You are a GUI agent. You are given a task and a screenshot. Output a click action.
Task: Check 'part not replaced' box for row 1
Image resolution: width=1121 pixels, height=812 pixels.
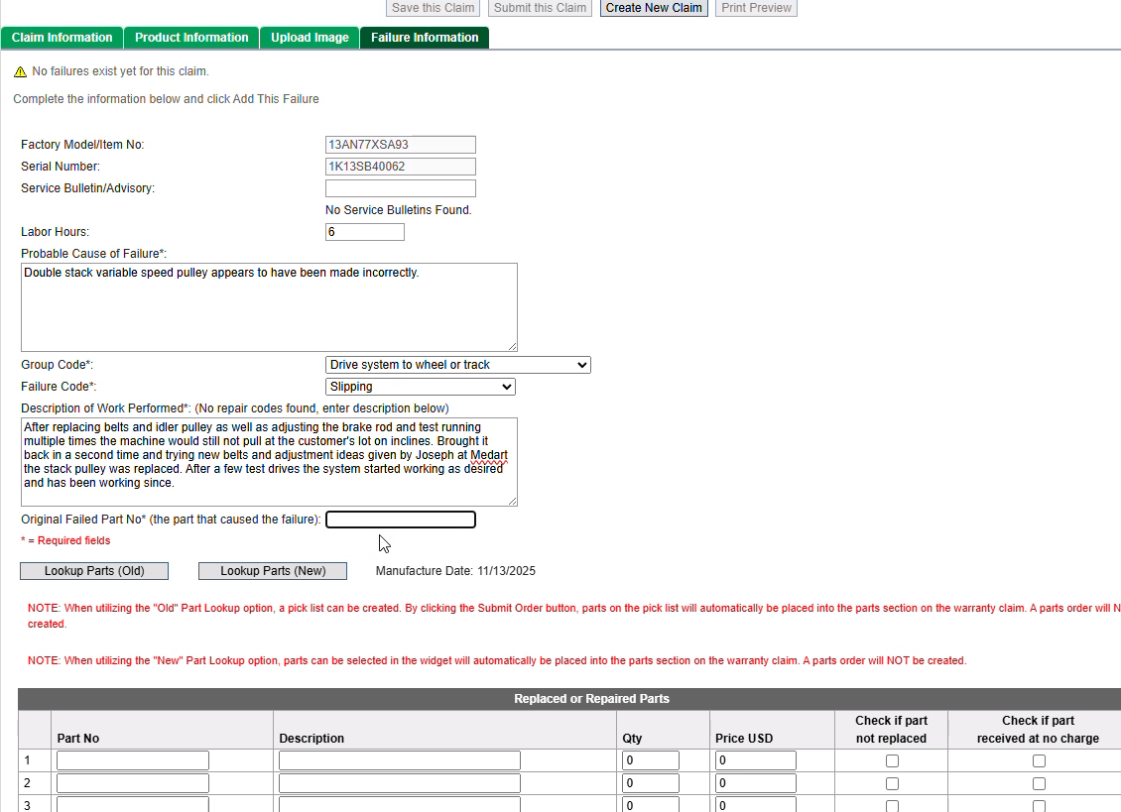(x=892, y=761)
